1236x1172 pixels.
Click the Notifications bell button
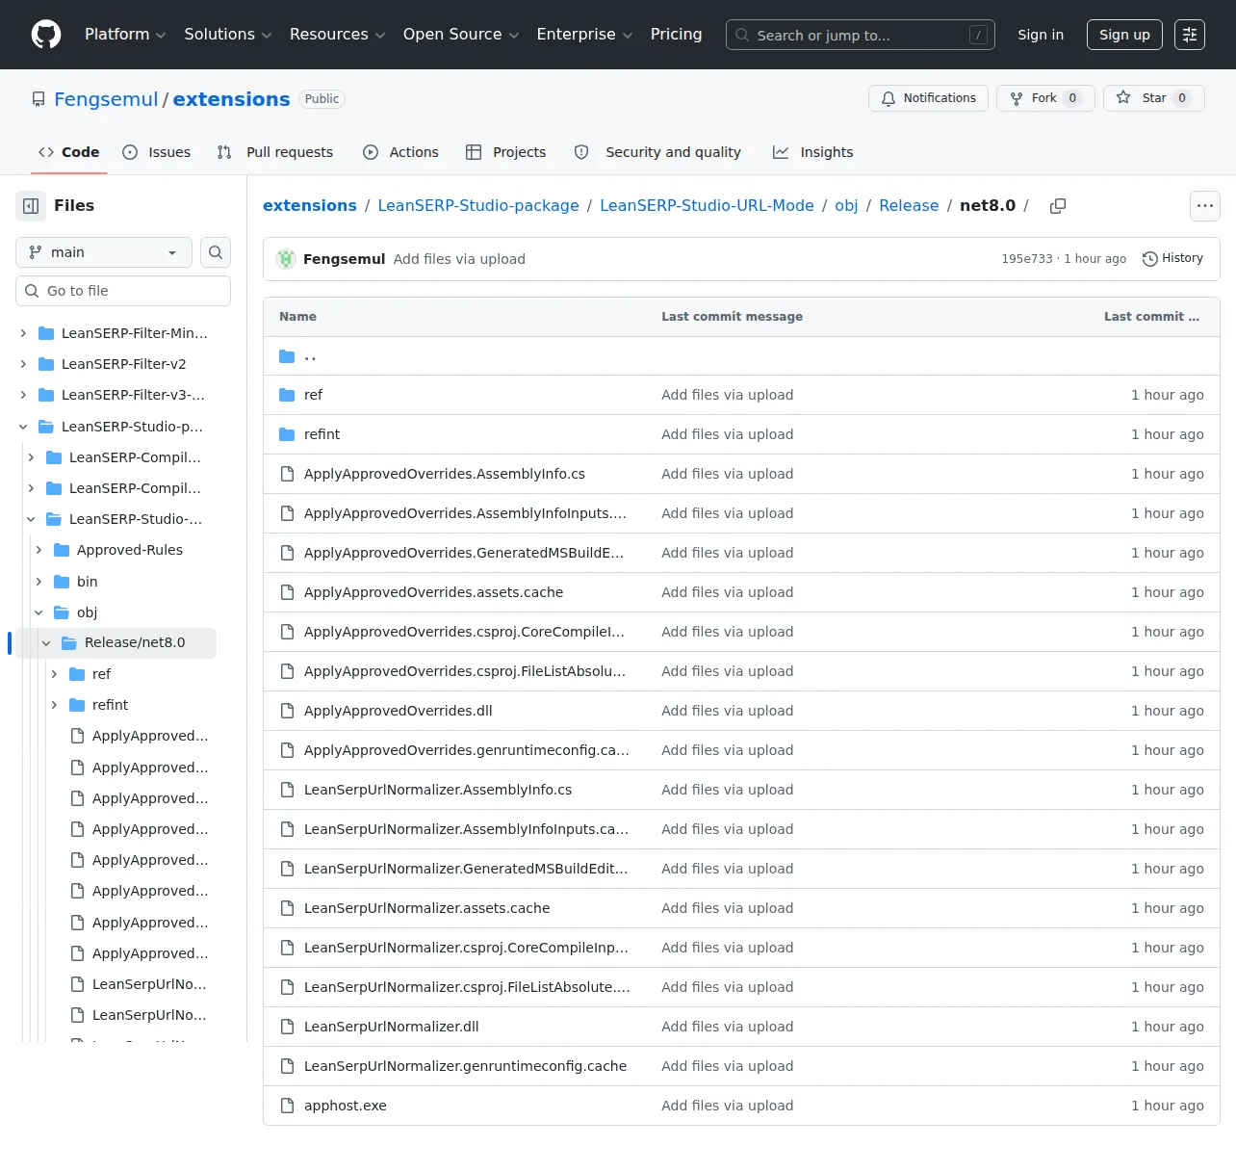928,98
